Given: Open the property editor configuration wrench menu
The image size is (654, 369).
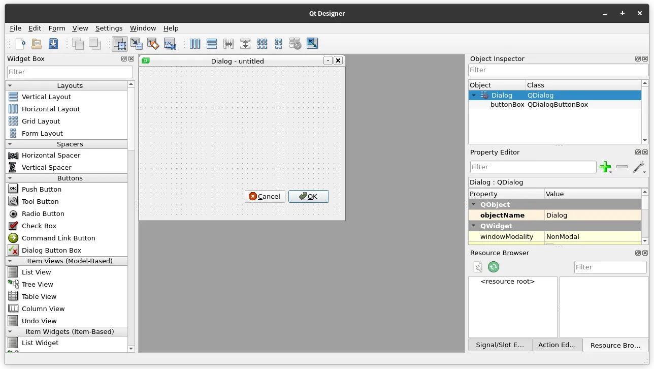Looking at the screenshot, I should [639, 167].
